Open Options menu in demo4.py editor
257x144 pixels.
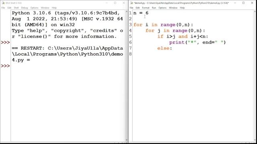point(162,8)
